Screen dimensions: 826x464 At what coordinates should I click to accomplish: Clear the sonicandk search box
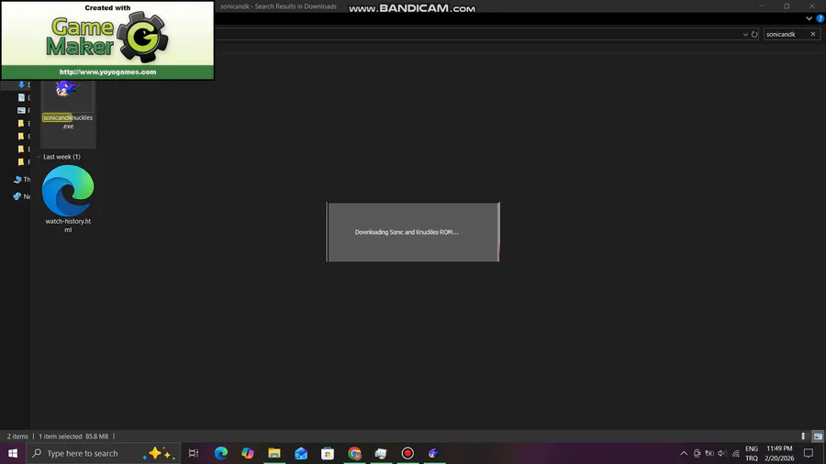pos(813,34)
